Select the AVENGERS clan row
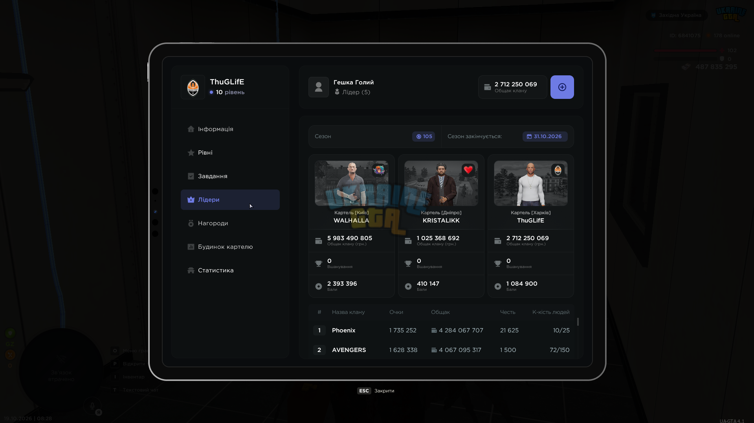The image size is (754, 423). [x=441, y=350]
